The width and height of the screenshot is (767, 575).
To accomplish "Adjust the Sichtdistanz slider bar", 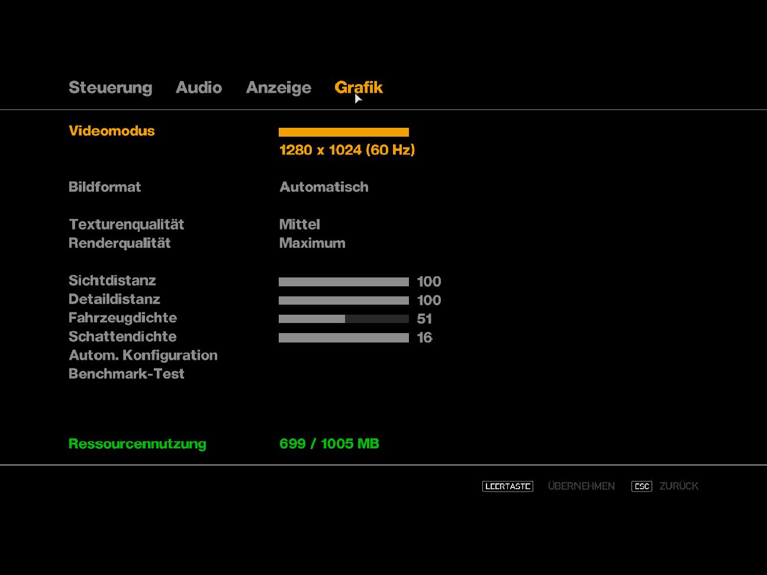I will (344, 282).
